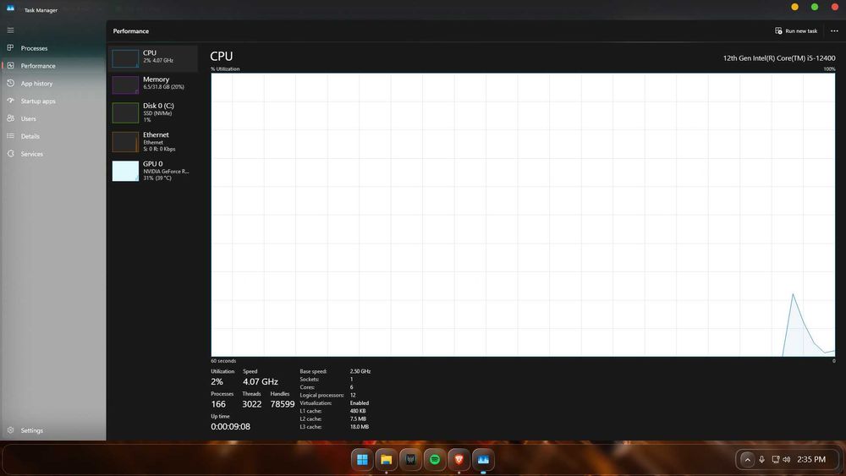This screenshot has height=476, width=846.
Task: Toggle the hamburger navigation menu
Action: pos(10,30)
